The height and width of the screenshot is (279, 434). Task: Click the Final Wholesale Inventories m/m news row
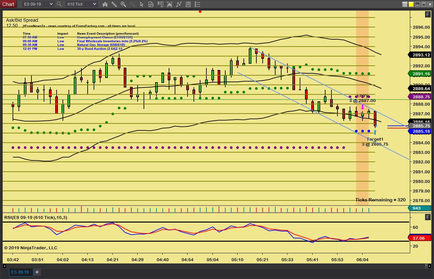[85, 41]
